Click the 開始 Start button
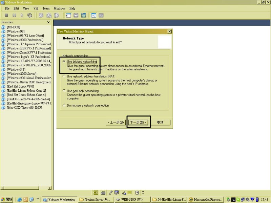 pyautogui.click(x=7, y=200)
